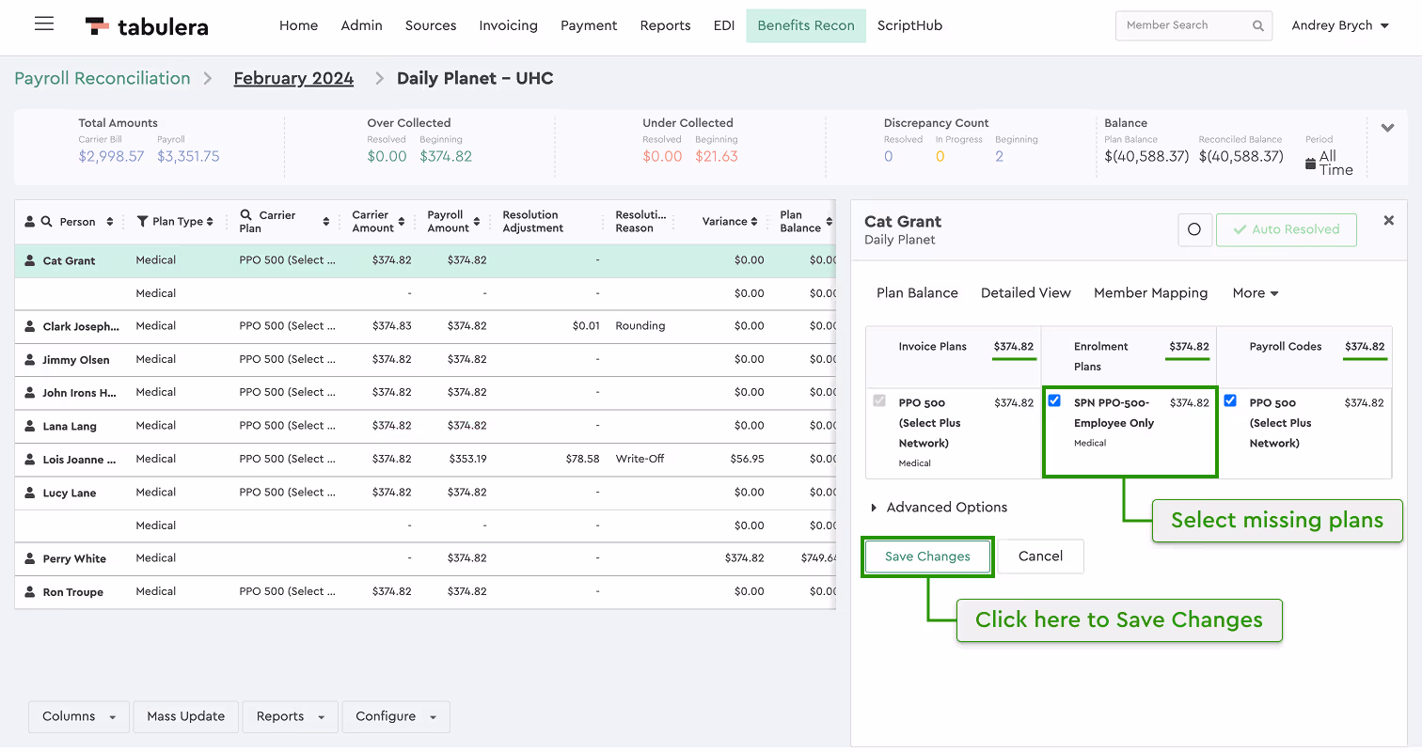The height and width of the screenshot is (752, 1422).
Task: Click person icon beside John Irons
Action: [30, 393]
